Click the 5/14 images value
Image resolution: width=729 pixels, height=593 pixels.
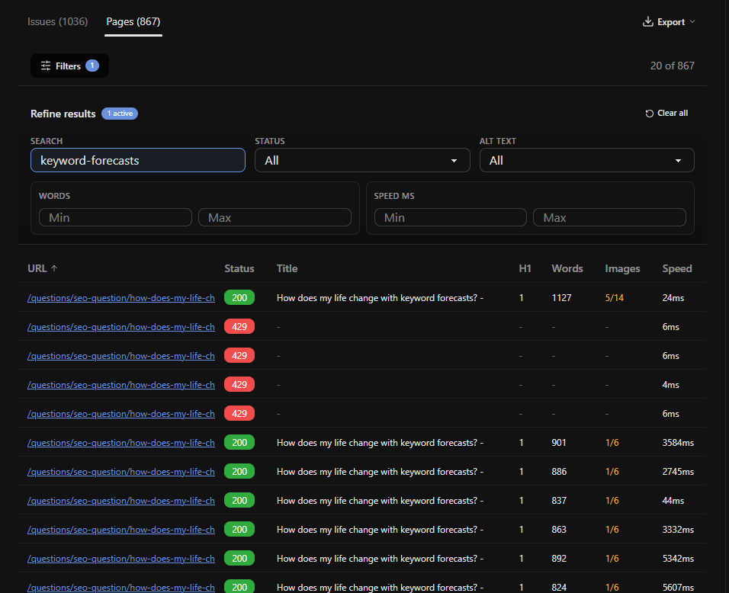click(x=614, y=298)
